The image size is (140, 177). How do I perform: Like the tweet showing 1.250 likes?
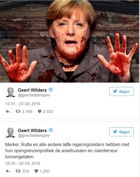[x=36, y=171]
